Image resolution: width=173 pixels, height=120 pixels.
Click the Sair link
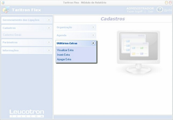[151, 12]
